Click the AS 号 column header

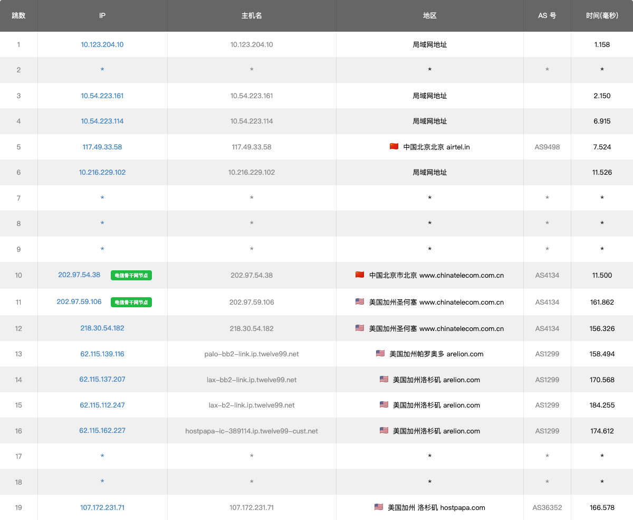[547, 16]
